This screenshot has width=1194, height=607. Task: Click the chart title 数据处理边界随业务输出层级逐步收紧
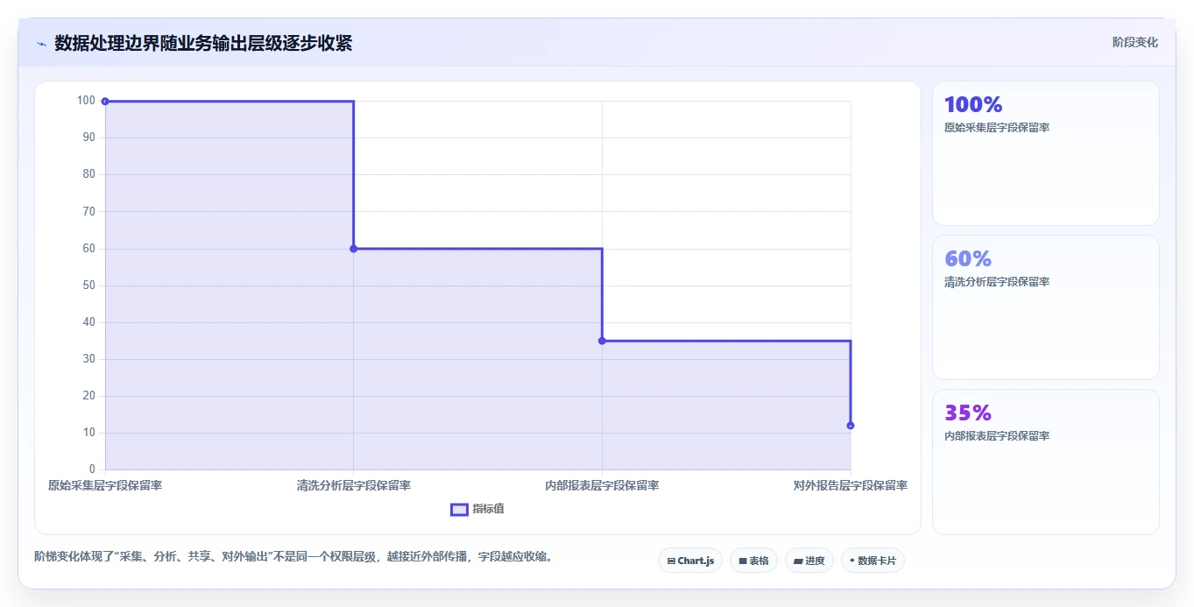(203, 43)
